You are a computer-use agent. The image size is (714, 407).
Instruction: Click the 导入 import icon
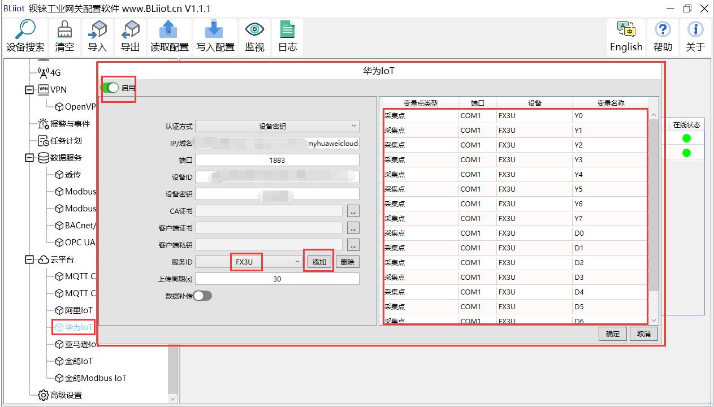point(97,29)
